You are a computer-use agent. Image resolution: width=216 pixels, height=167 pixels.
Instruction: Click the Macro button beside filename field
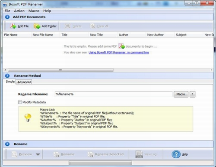[181, 94]
